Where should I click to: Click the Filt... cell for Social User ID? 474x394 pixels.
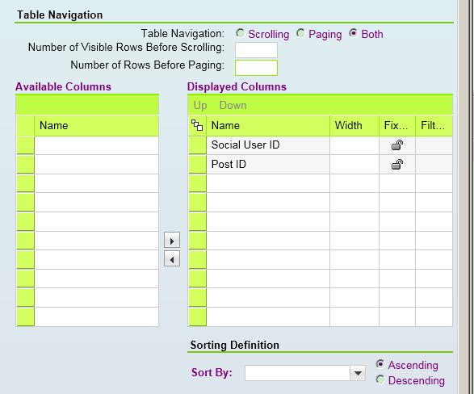click(x=434, y=145)
